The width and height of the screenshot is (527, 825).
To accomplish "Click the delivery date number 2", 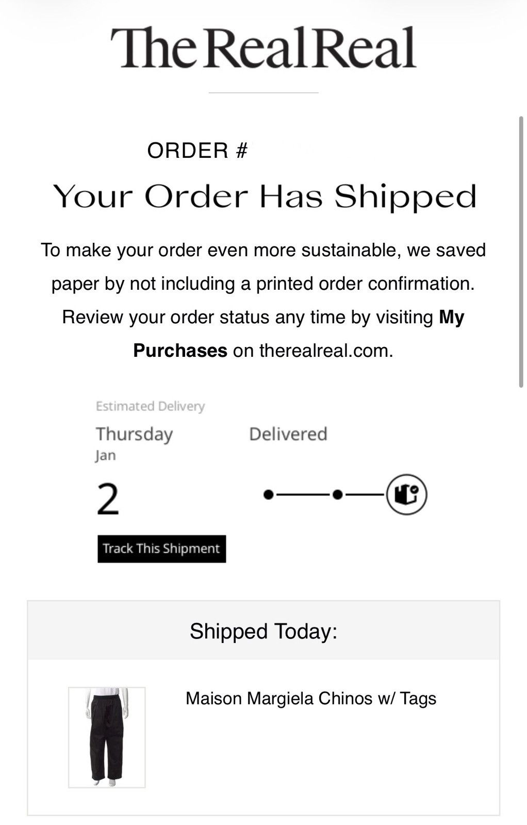I will pyautogui.click(x=108, y=499).
